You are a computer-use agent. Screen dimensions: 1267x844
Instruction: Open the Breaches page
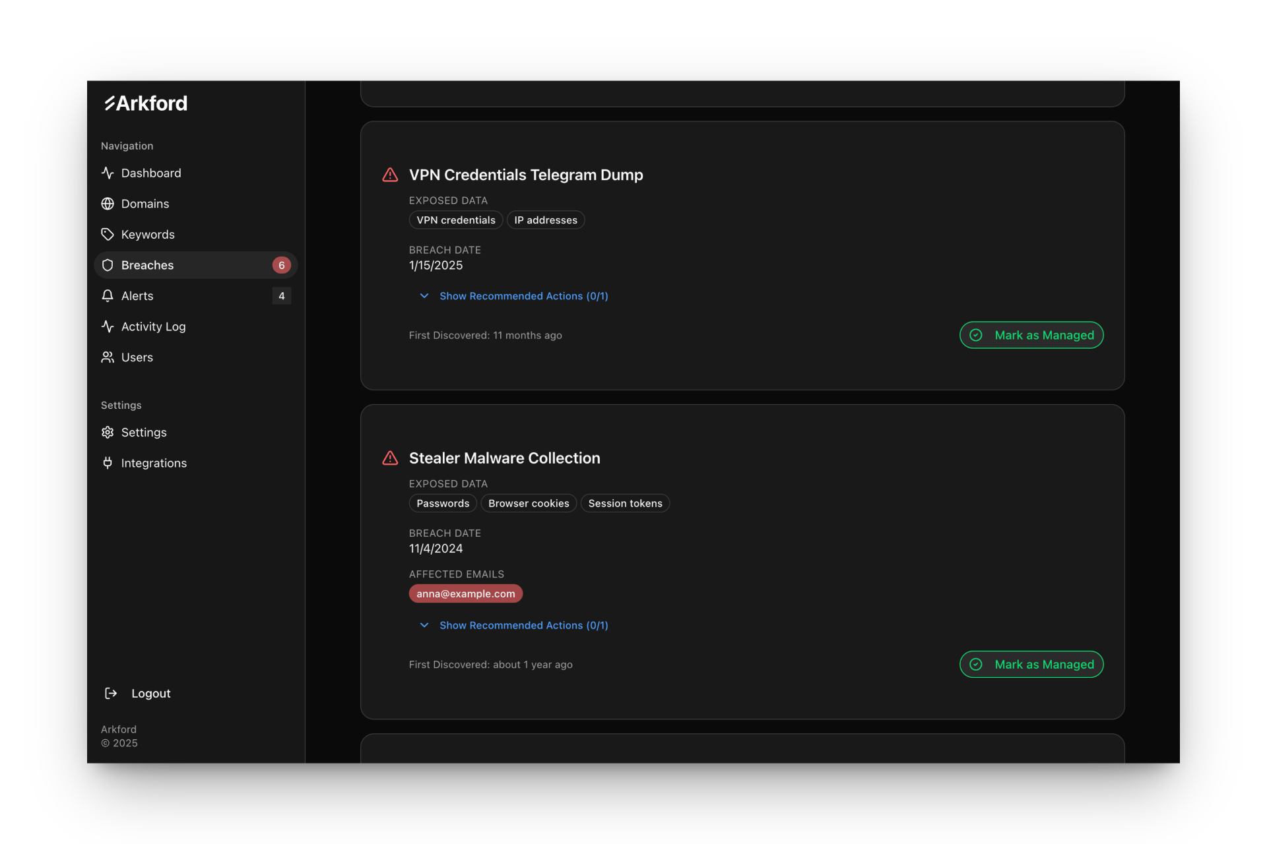coord(147,265)
